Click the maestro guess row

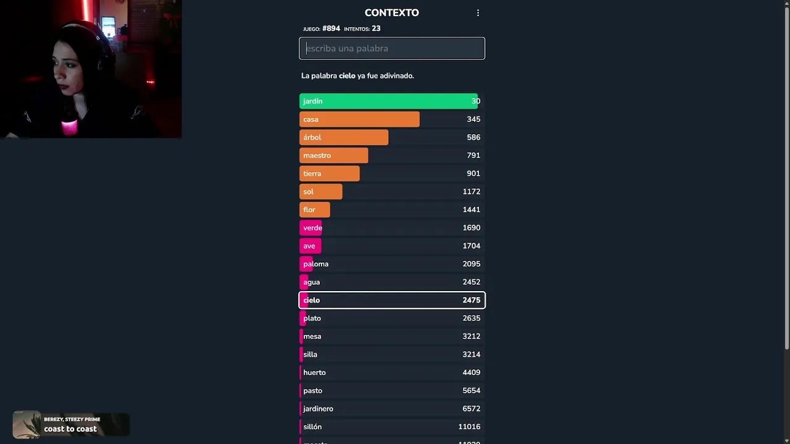[x=392, y=155]
